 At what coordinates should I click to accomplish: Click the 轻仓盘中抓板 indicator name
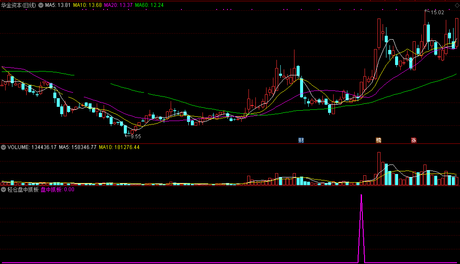[23, 189]
